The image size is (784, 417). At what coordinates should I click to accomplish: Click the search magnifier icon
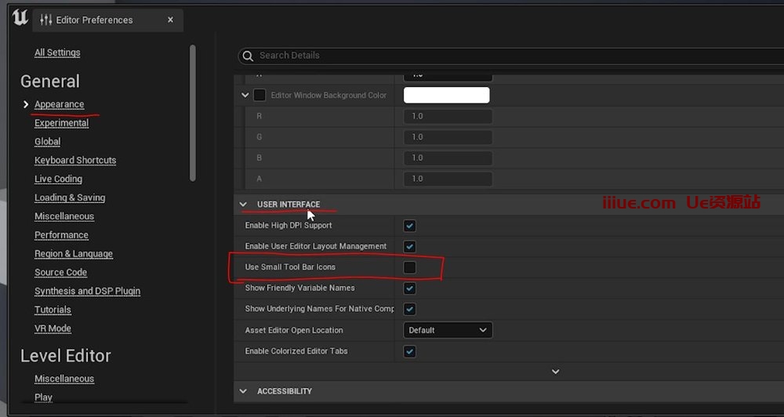(x=248, y=56)
